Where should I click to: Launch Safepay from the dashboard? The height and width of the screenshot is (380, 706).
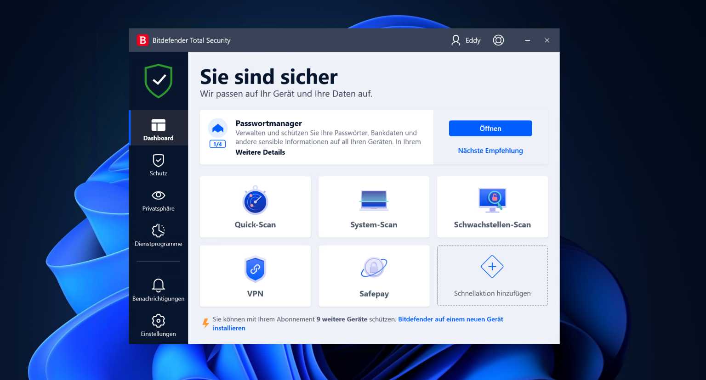pyautogui.click(x=374, y=275)
